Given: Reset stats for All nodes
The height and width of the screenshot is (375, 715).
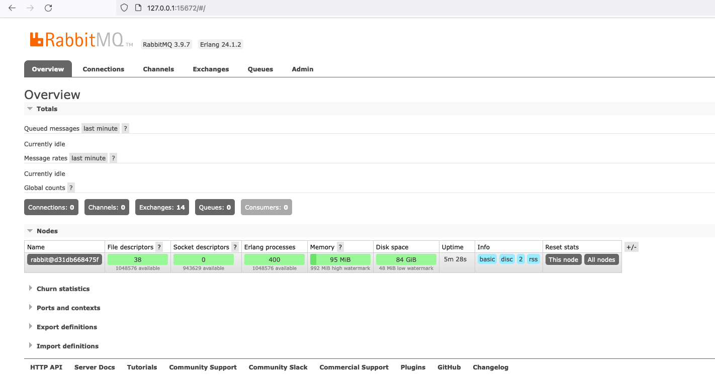Looking at the screenshot, I should coord(601,259).
